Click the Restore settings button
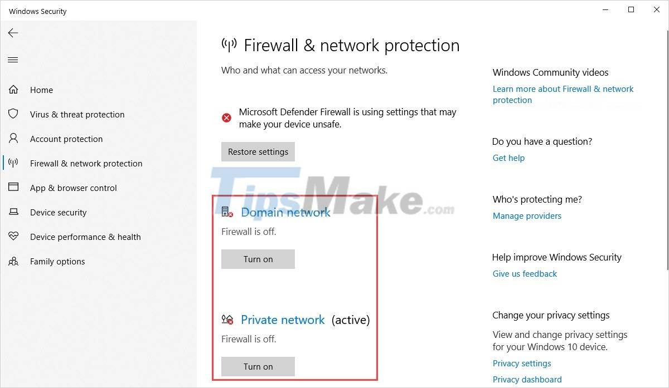669x388 pixels. click(x=258, y=151)
